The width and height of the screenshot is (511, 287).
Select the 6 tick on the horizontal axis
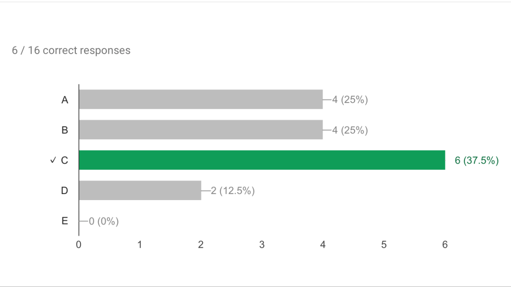point(445,245)
